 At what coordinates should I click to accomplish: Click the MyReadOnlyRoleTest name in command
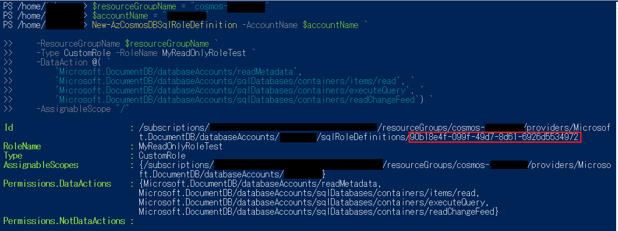[204, 53]
